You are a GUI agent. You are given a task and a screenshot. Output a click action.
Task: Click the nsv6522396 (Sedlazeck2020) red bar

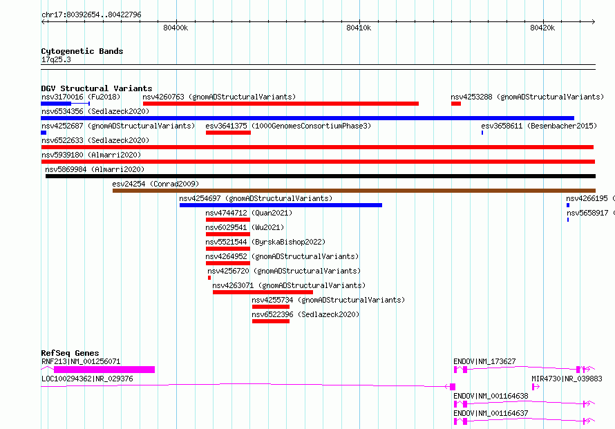(x=271, y=321)
